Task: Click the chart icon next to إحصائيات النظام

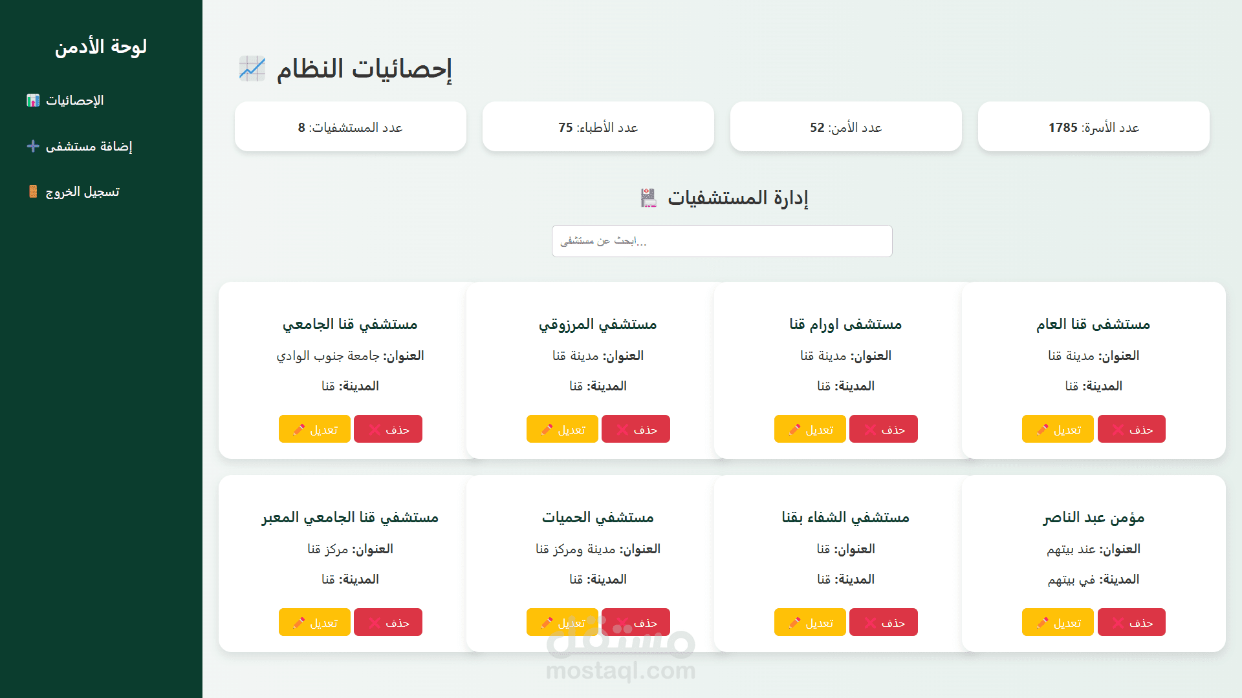Action: click(x=252, y=69)
